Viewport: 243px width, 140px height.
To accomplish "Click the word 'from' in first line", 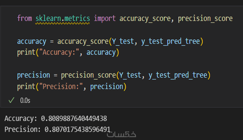I will pos(24,19).
